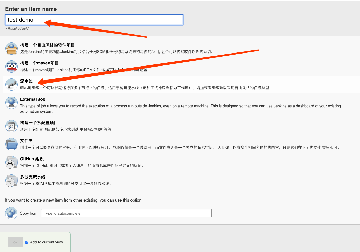The height and width of the screenshot is (252, 360).
Task: Click the OK button
Action: click(16, 242)
